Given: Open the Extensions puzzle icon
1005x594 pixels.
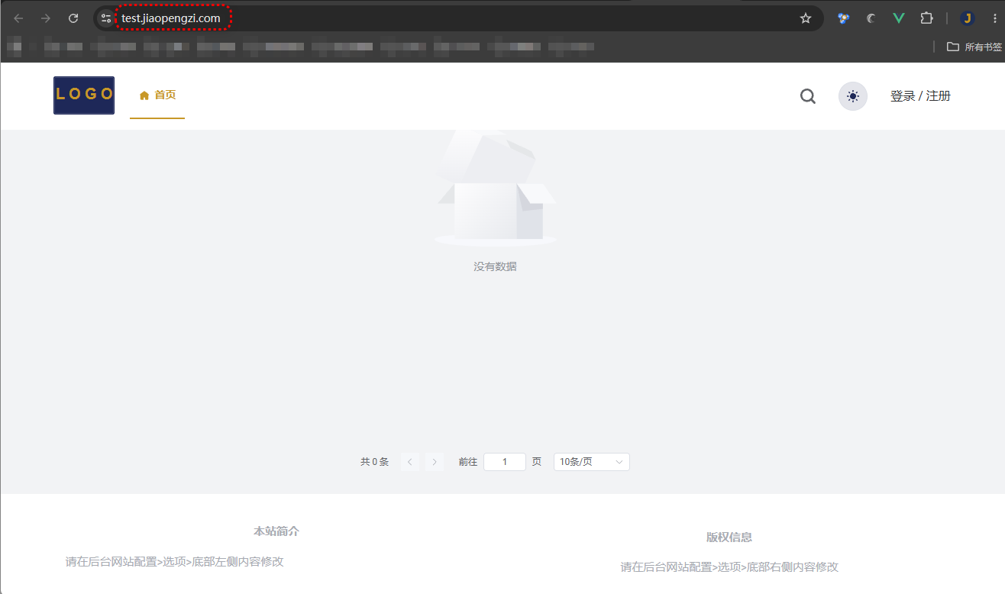Looking at the screenshot, I should point(926,18).
